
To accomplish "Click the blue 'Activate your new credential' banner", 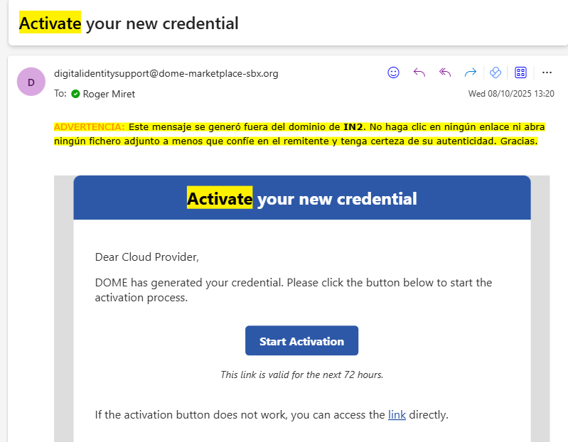I will click(x=301, y=198).
